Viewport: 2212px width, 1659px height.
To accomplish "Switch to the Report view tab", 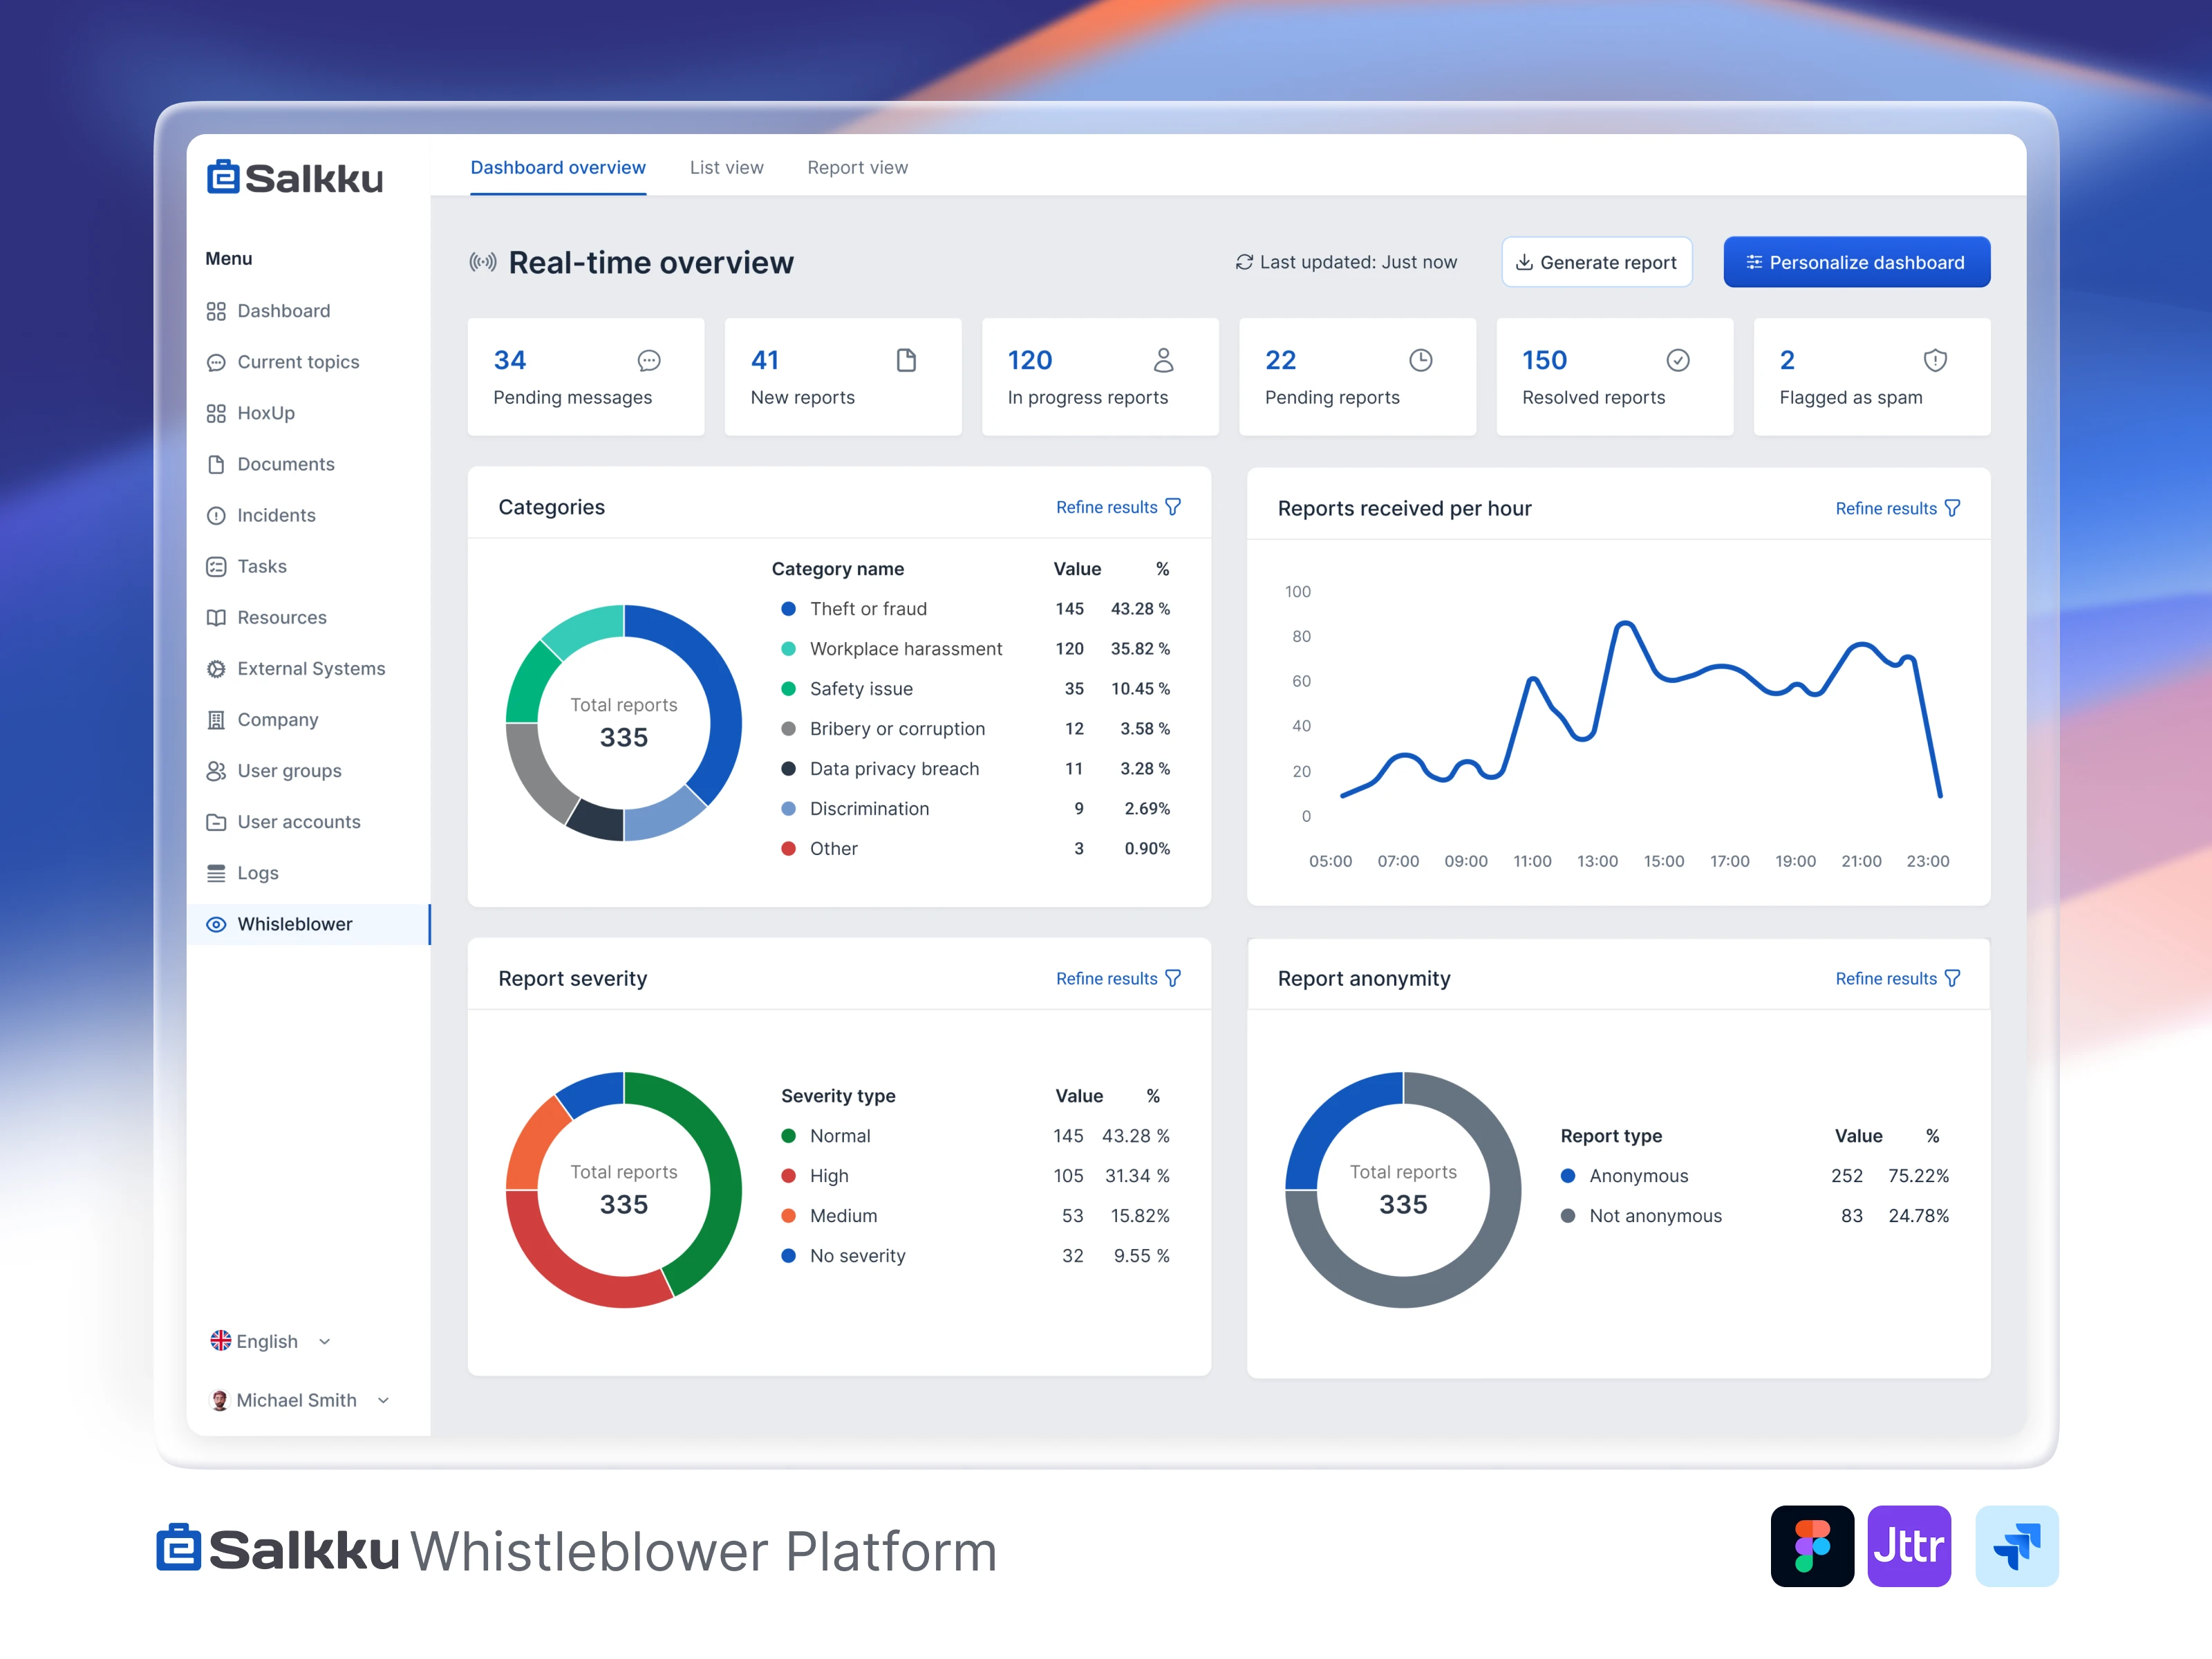I will click(x=857, y=167).
